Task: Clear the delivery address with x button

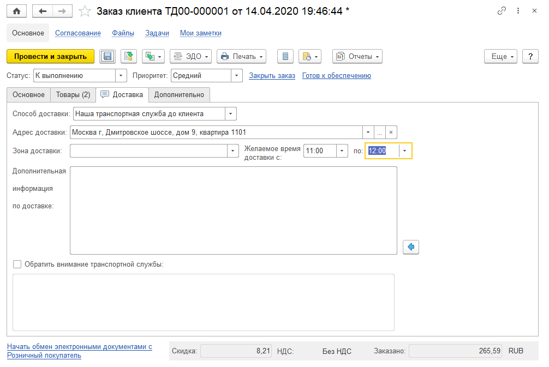Action: [391, 133]
